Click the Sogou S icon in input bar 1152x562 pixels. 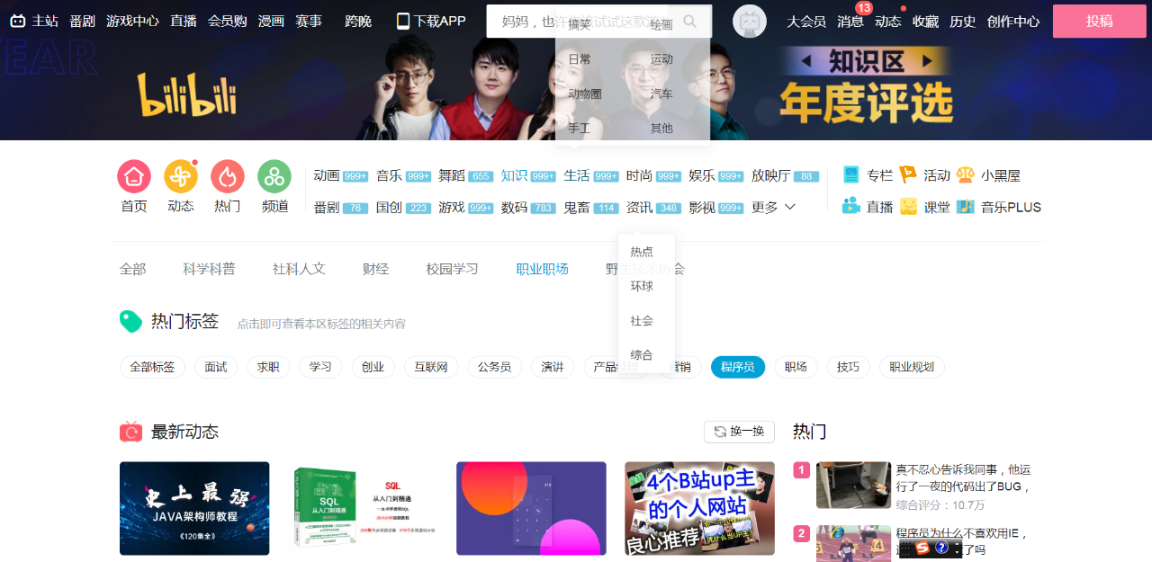pos(922,548)
